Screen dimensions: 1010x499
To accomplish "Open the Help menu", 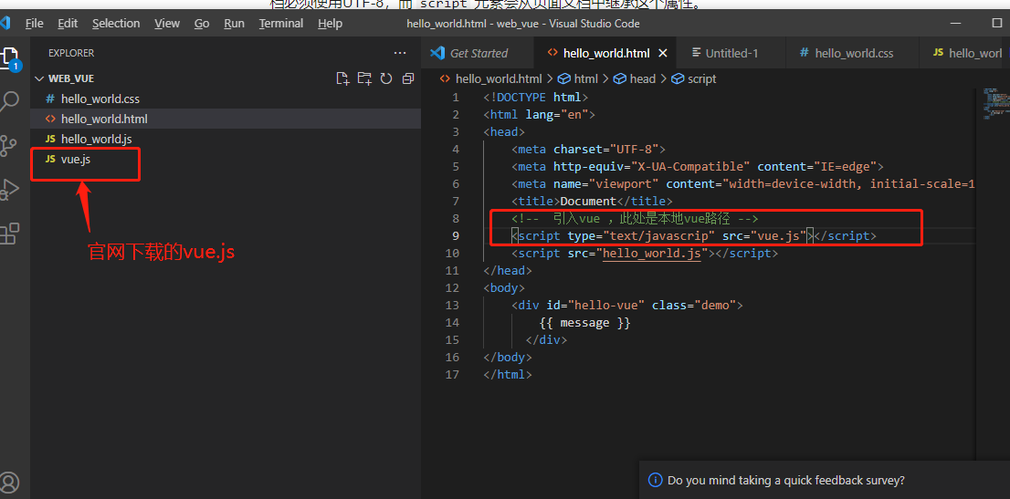I will 330,24.
